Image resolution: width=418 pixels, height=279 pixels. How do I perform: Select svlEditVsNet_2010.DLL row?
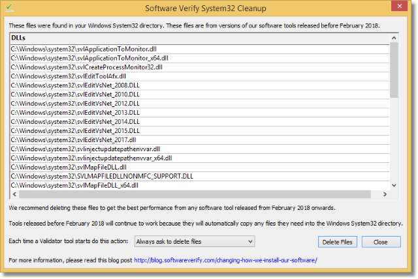(x=200, y=95)
